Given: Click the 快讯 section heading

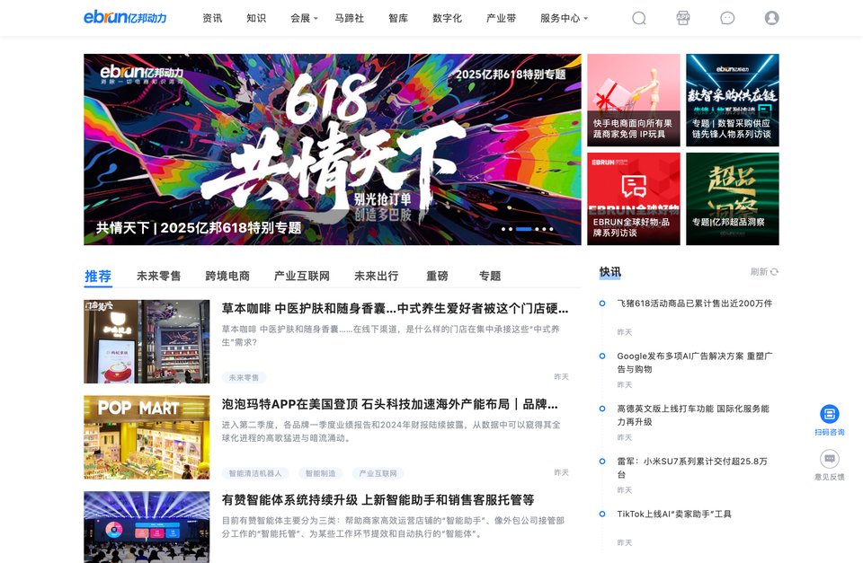Looking at the screenshot, I should click(x=609, y=271).
